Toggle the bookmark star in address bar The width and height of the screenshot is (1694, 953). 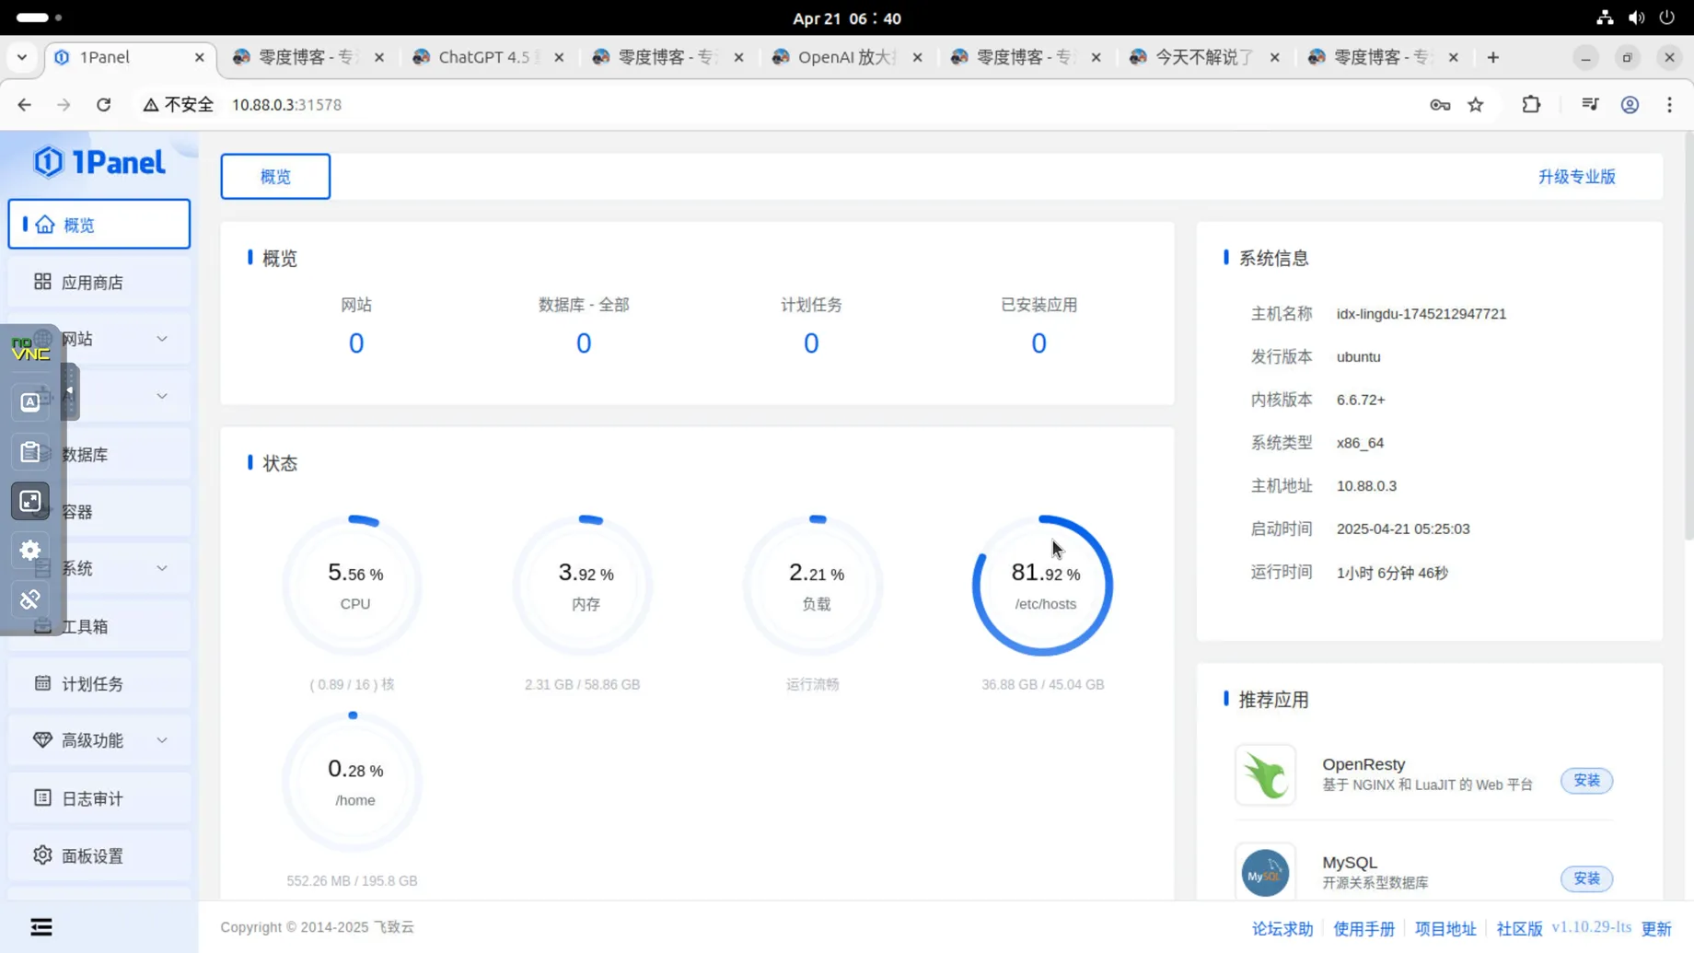point(1476,104)
